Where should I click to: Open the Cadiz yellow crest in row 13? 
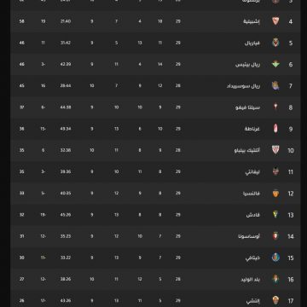pos(275,215)
